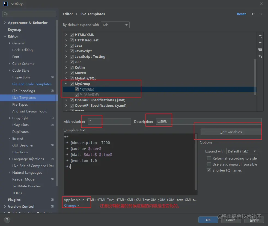Expand the Maven template group
268x226 pixels.
(x=66, y=73)
